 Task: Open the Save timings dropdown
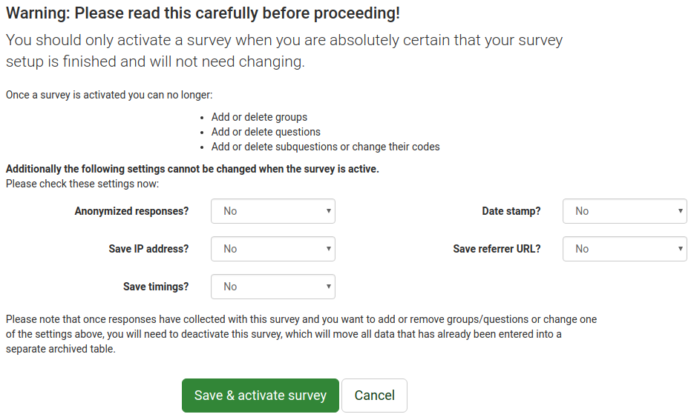pos(272,287)
